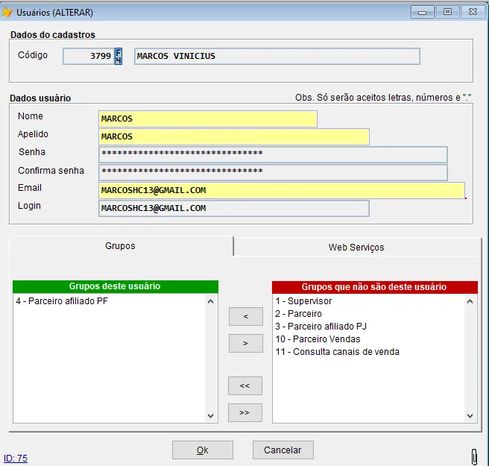Click the Senha password field
This screenshot has height=466, width=489.
point(273,154)
